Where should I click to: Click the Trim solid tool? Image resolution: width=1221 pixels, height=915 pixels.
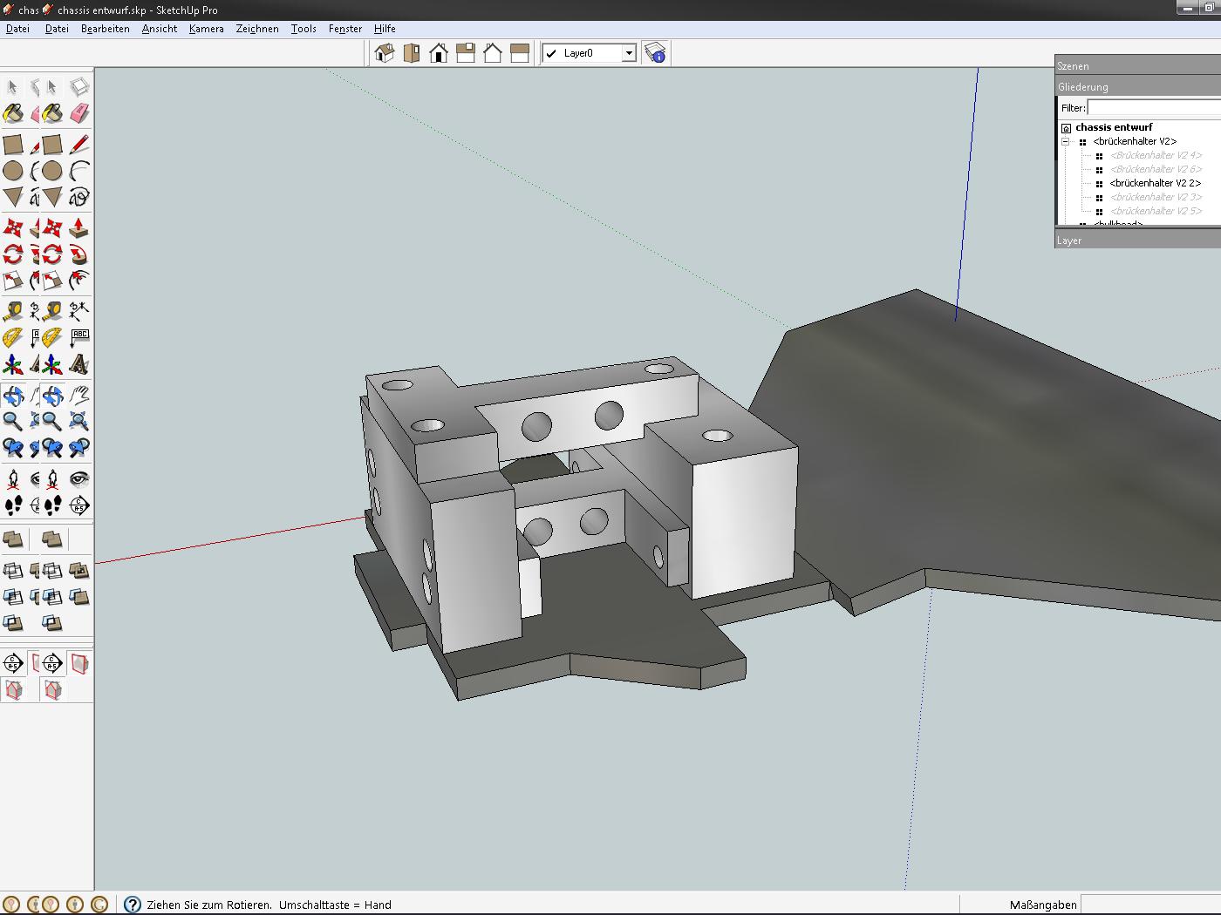(x=79, y=597)
